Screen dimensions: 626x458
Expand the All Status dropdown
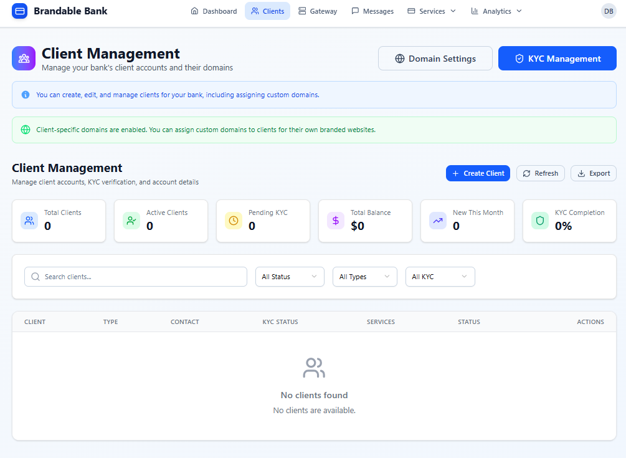pyautogui.click(x=290, y=277)
